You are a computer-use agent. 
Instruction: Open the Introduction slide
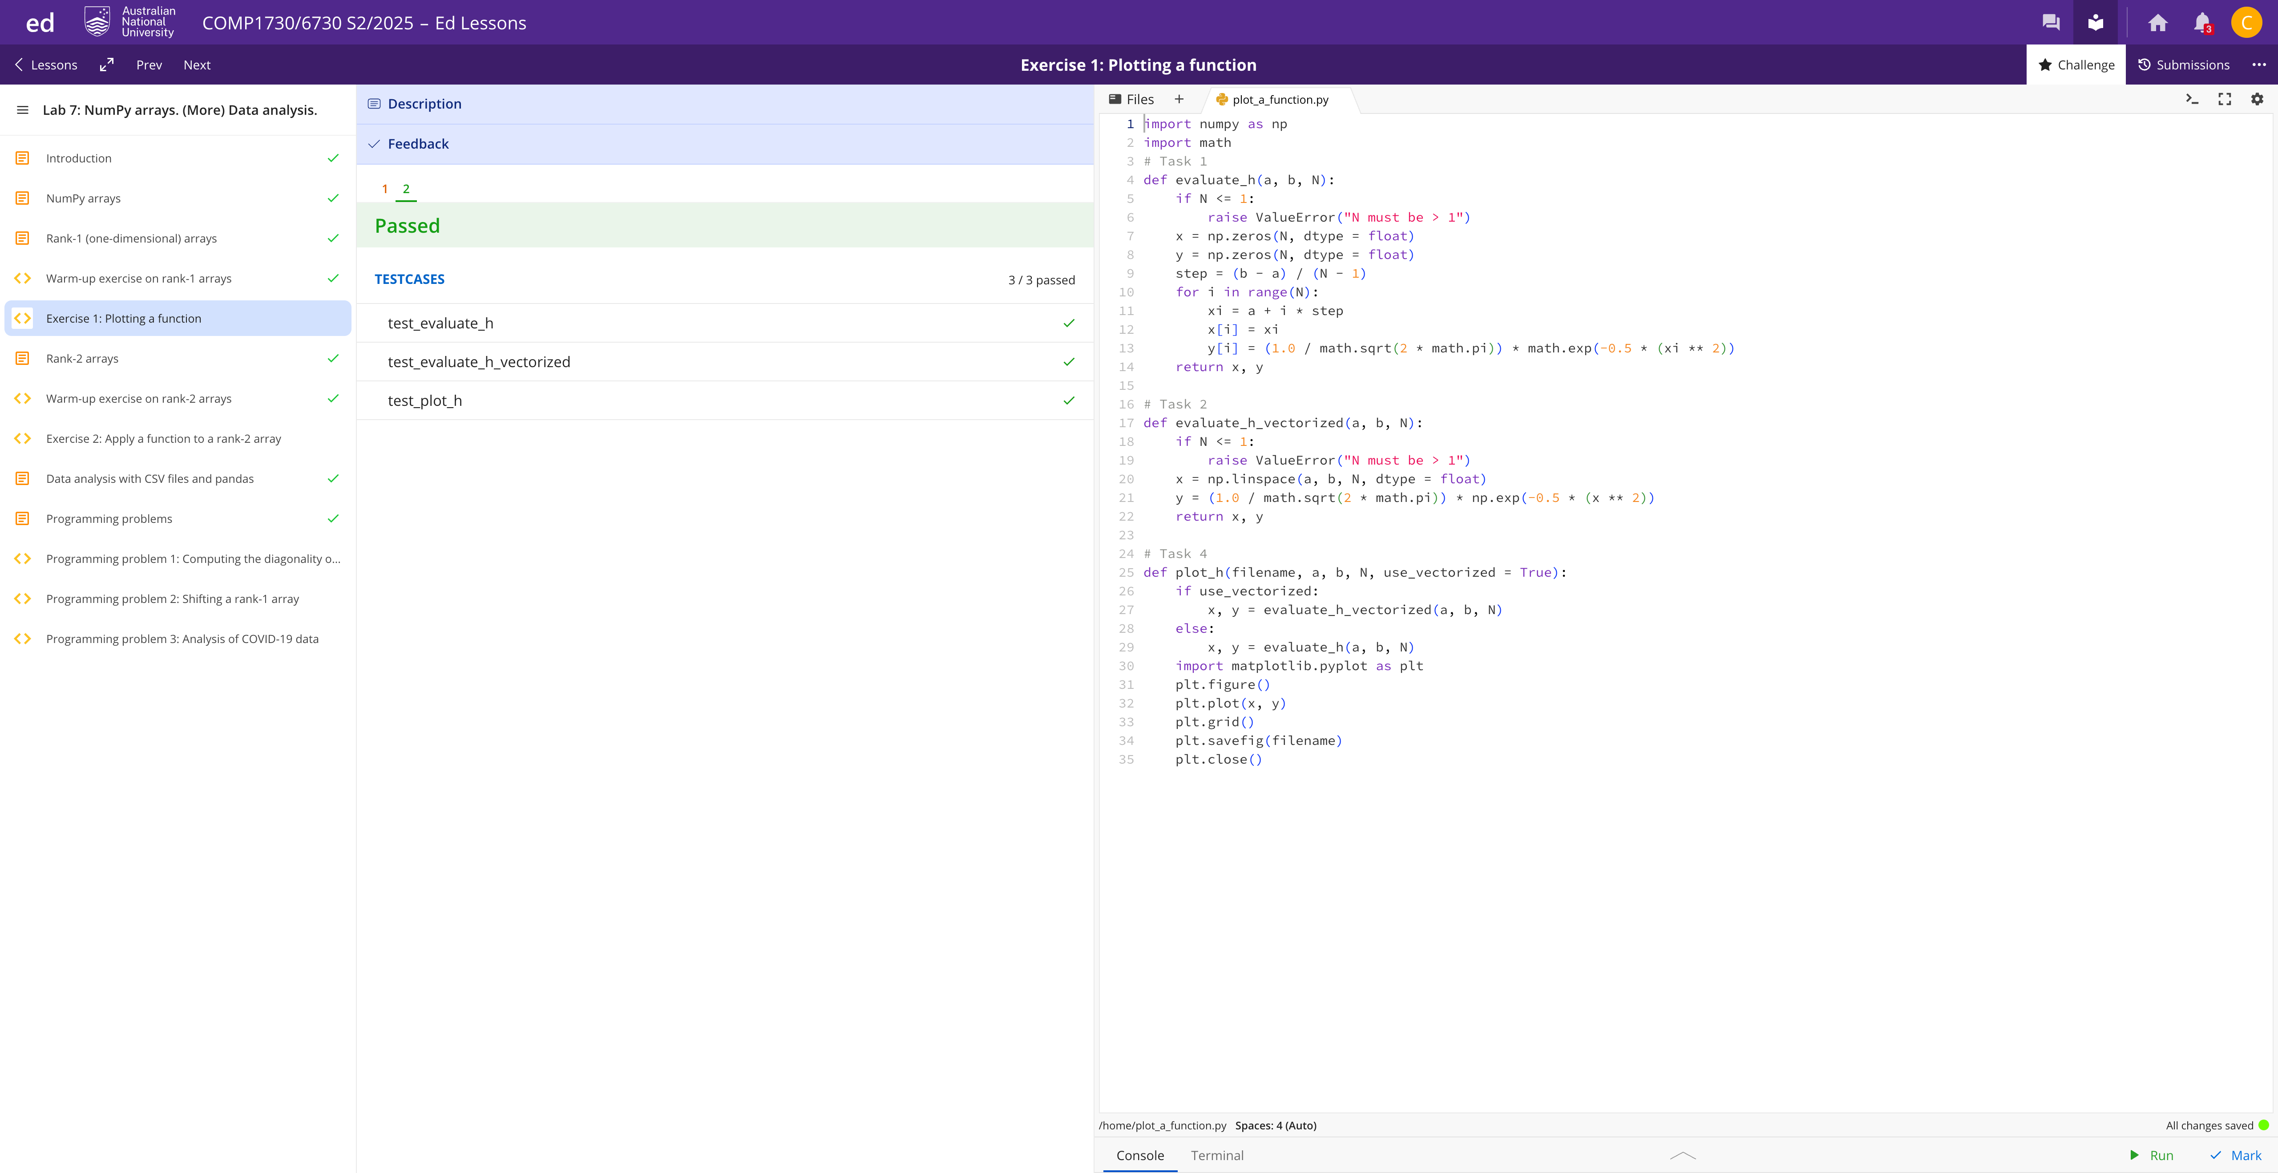point(178,158)
